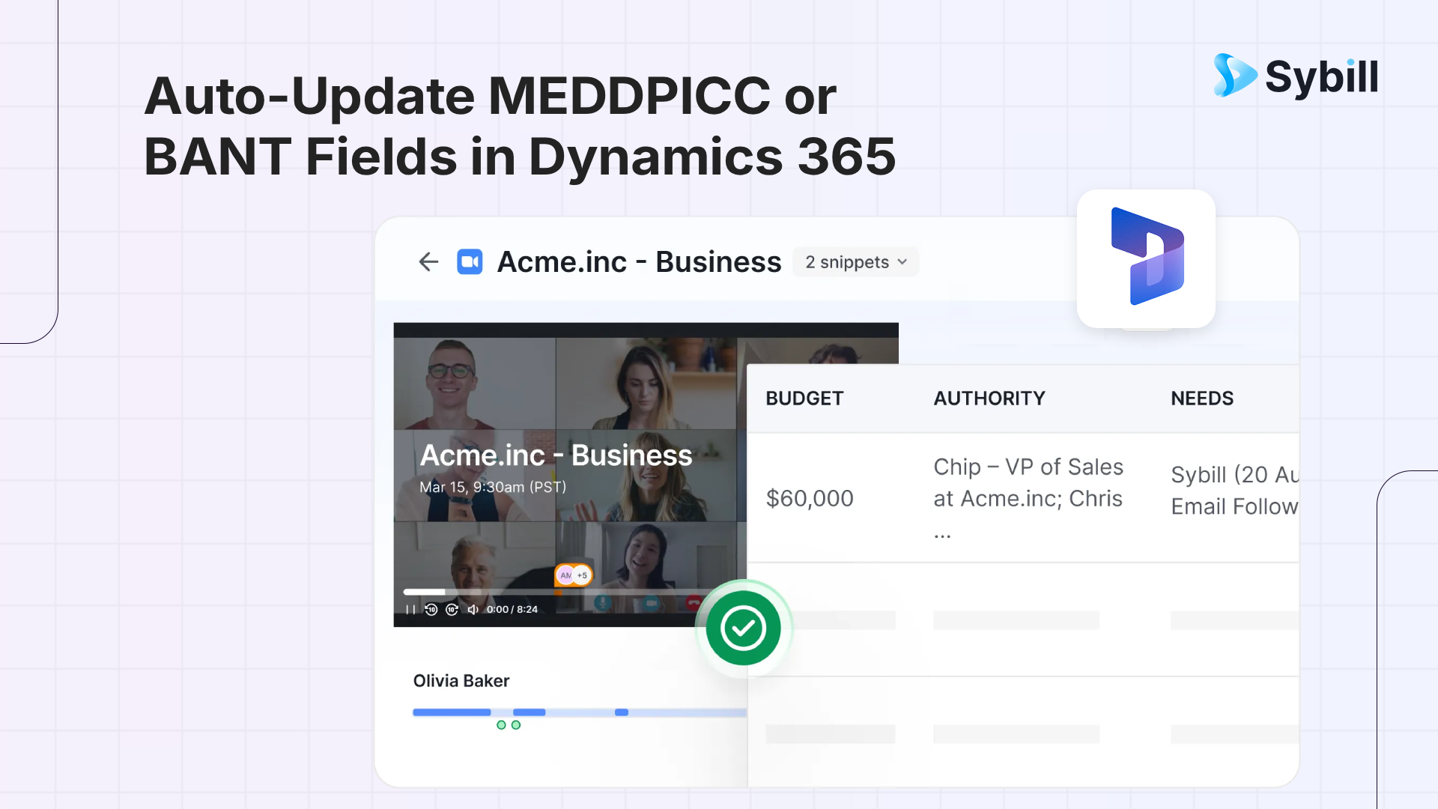Image resolution: width=1438 pixels, height=809 pixels.
Task: Click the Chip – VP of Sales cell
Action: tap(1028, 498)
